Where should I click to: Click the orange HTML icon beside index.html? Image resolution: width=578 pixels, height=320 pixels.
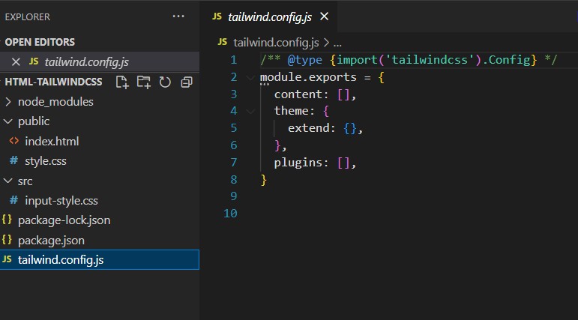(14, 141)
